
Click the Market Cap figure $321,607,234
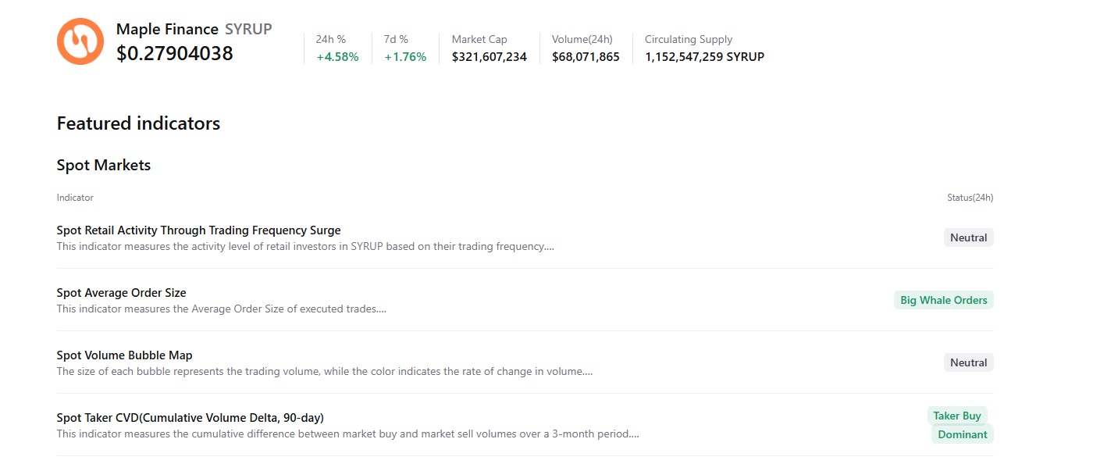point(489,56)
